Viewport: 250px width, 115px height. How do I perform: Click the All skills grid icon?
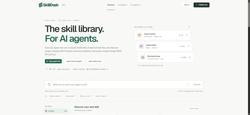pos(46,111)
